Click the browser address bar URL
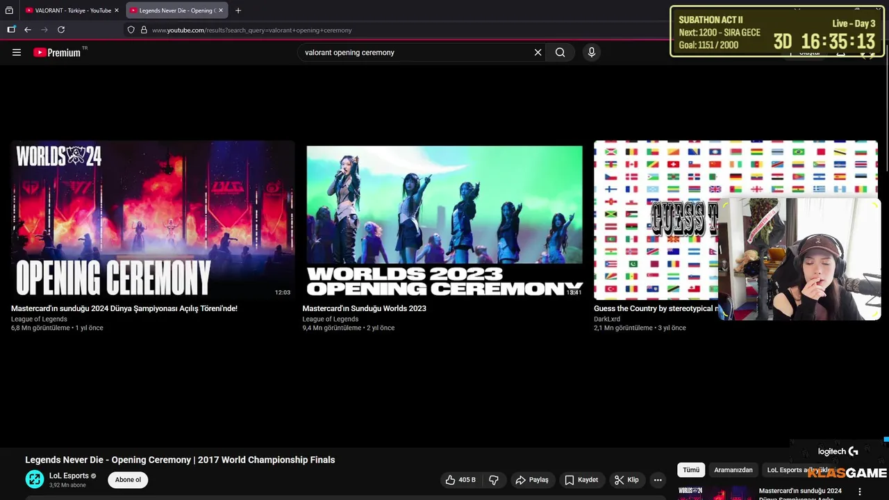This screenshot has height=500, width=889. click(x=251, y=30)
